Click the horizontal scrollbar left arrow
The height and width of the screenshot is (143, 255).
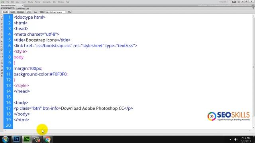pos(5,131)
